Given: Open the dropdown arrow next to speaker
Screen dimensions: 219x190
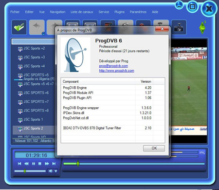Looking at the screenshot, I should pyautogui.click(x=56, y=171).
